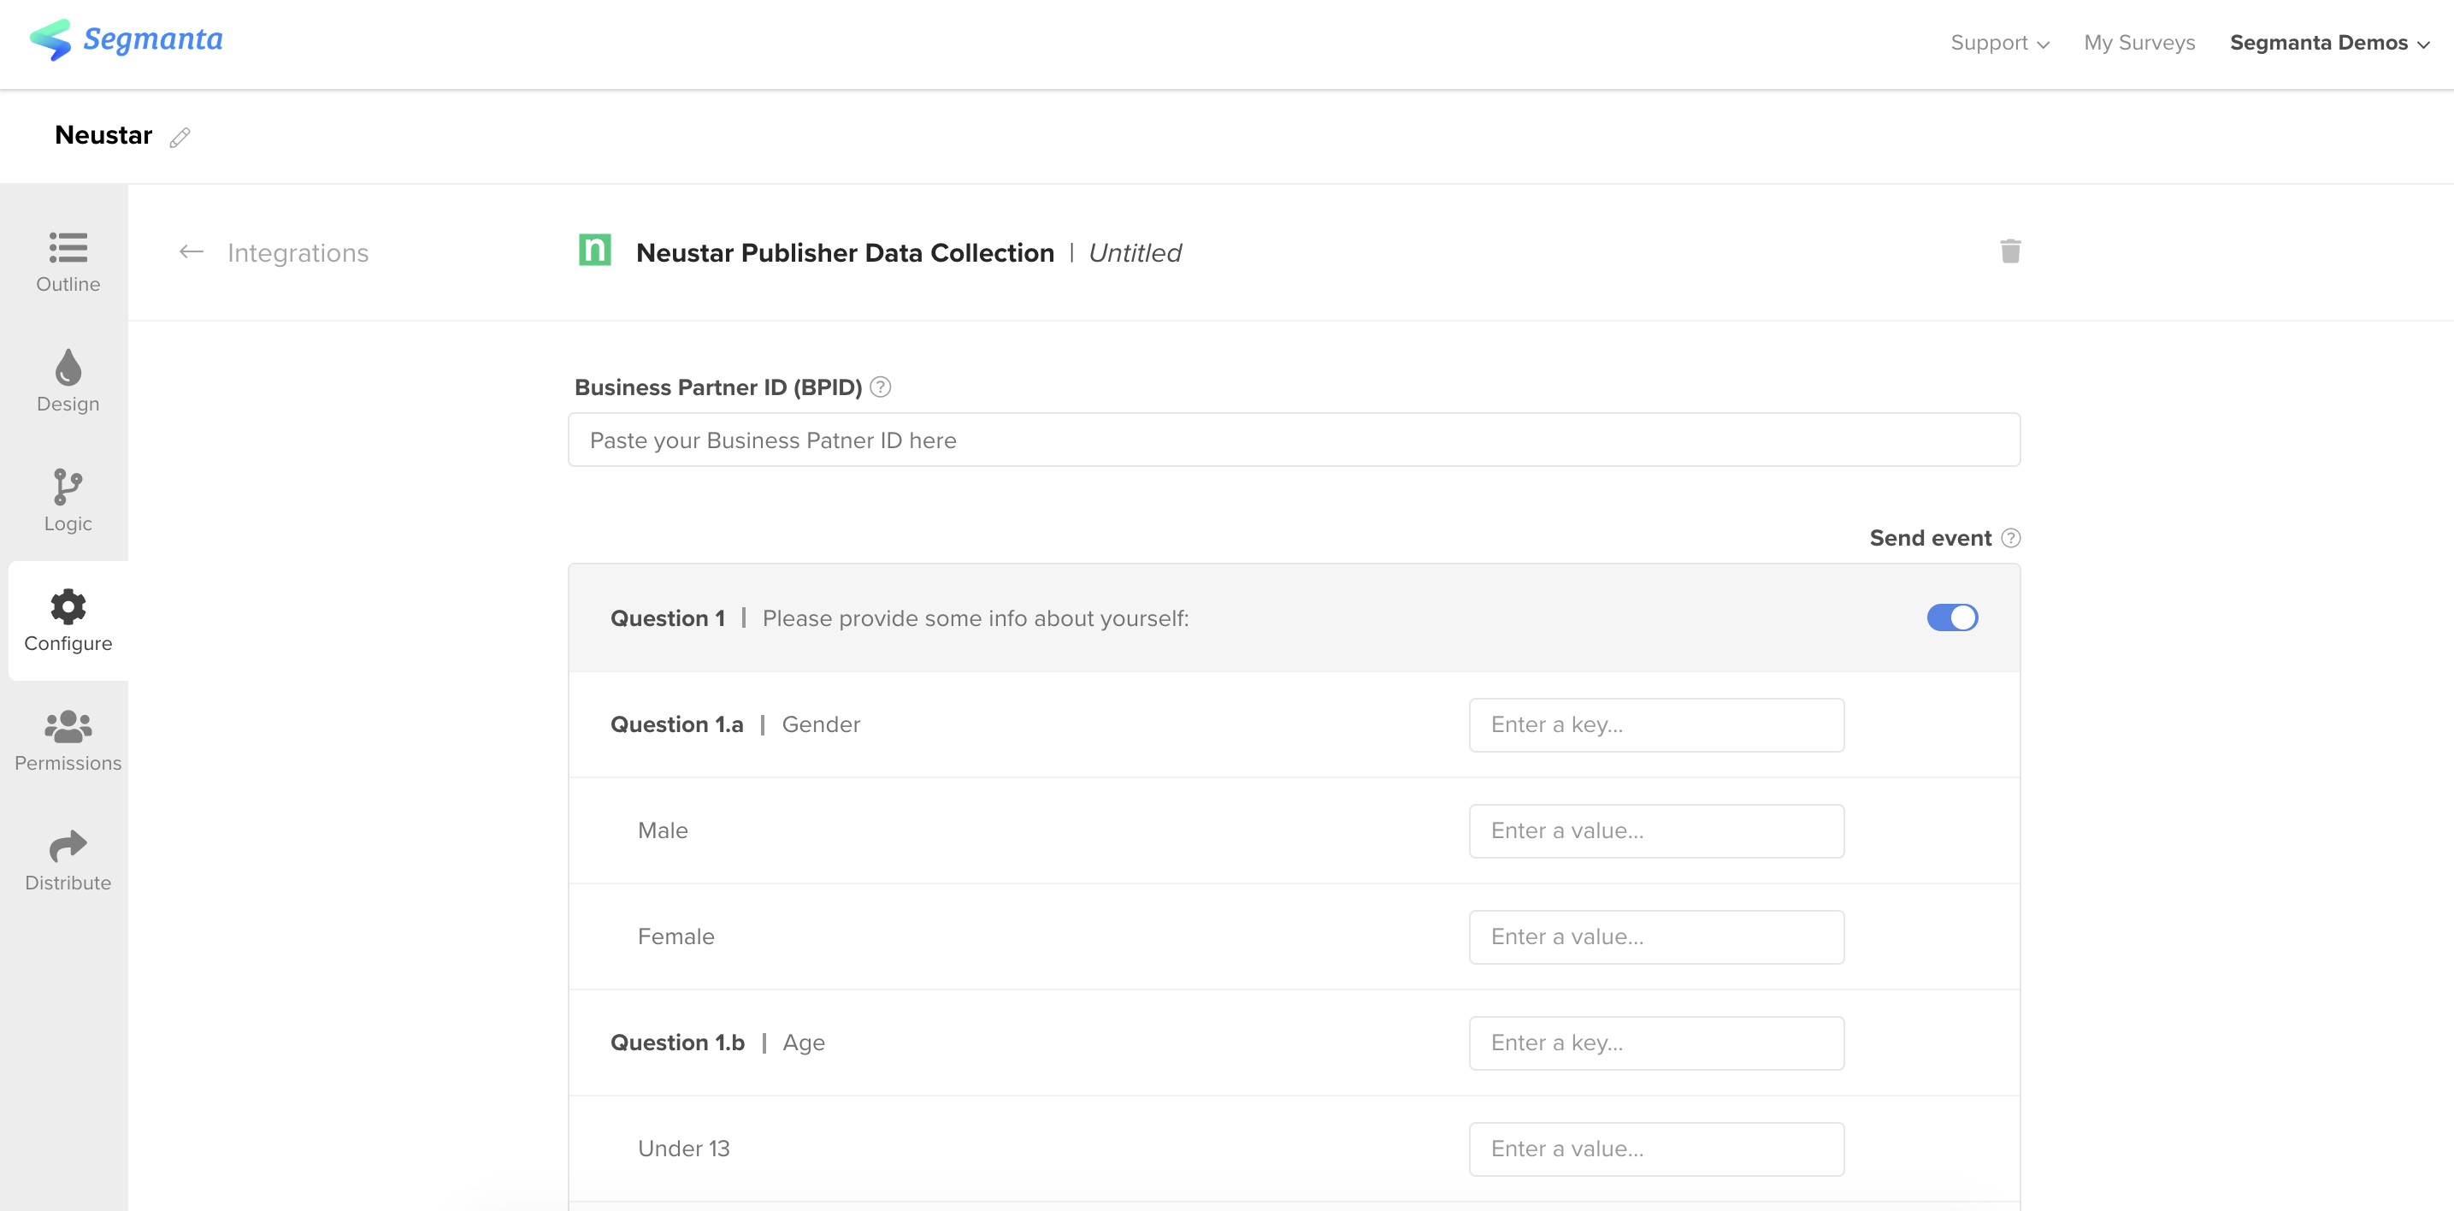Focus the Business Partner ID input
Screen dimensions: 2454x1211
click(1294, 440)
